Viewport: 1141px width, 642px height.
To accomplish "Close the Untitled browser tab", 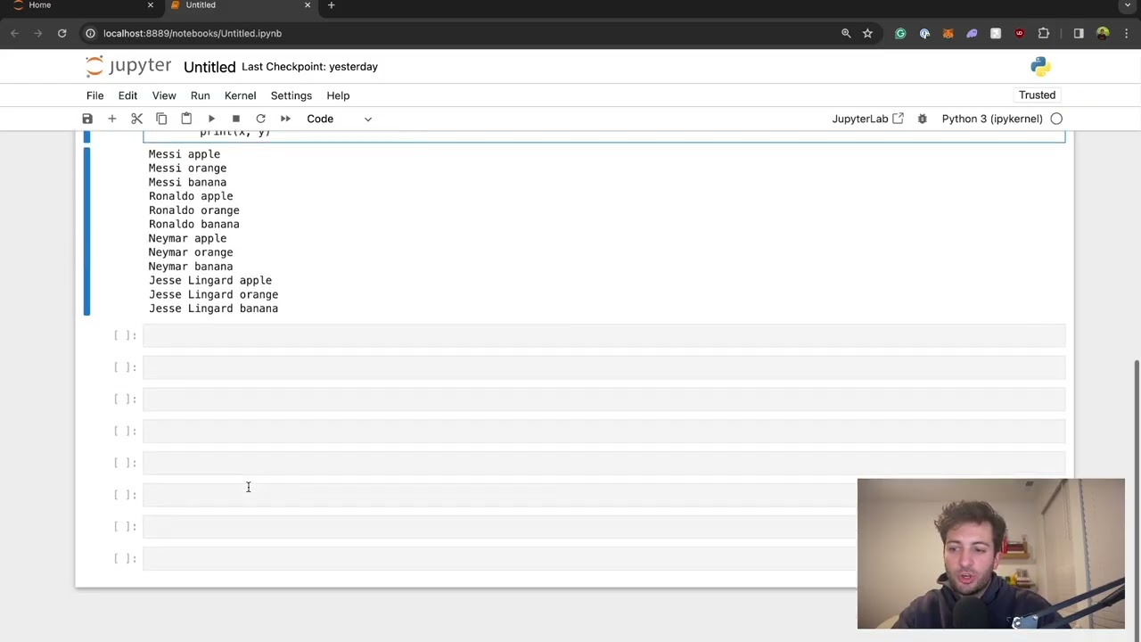I will pos(308,5).
